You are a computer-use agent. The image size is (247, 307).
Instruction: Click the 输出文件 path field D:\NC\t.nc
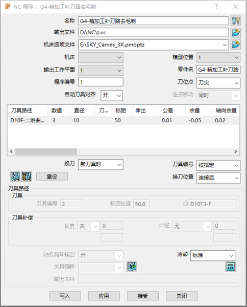[154, 32]
